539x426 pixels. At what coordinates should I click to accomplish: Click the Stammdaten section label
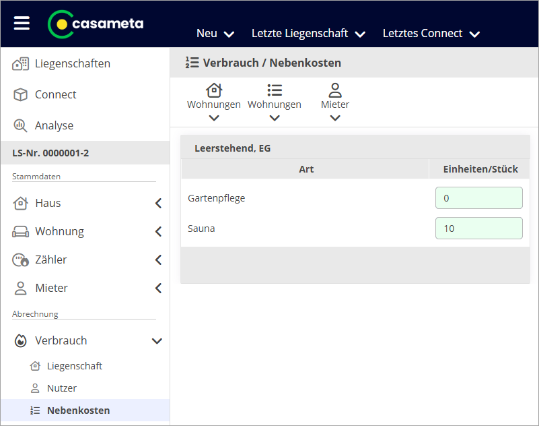click(x=36, y=177)
